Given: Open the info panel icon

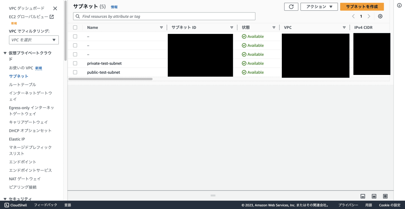Looking at the screenshot, I should pyautogui.click(x=399, y=5).
